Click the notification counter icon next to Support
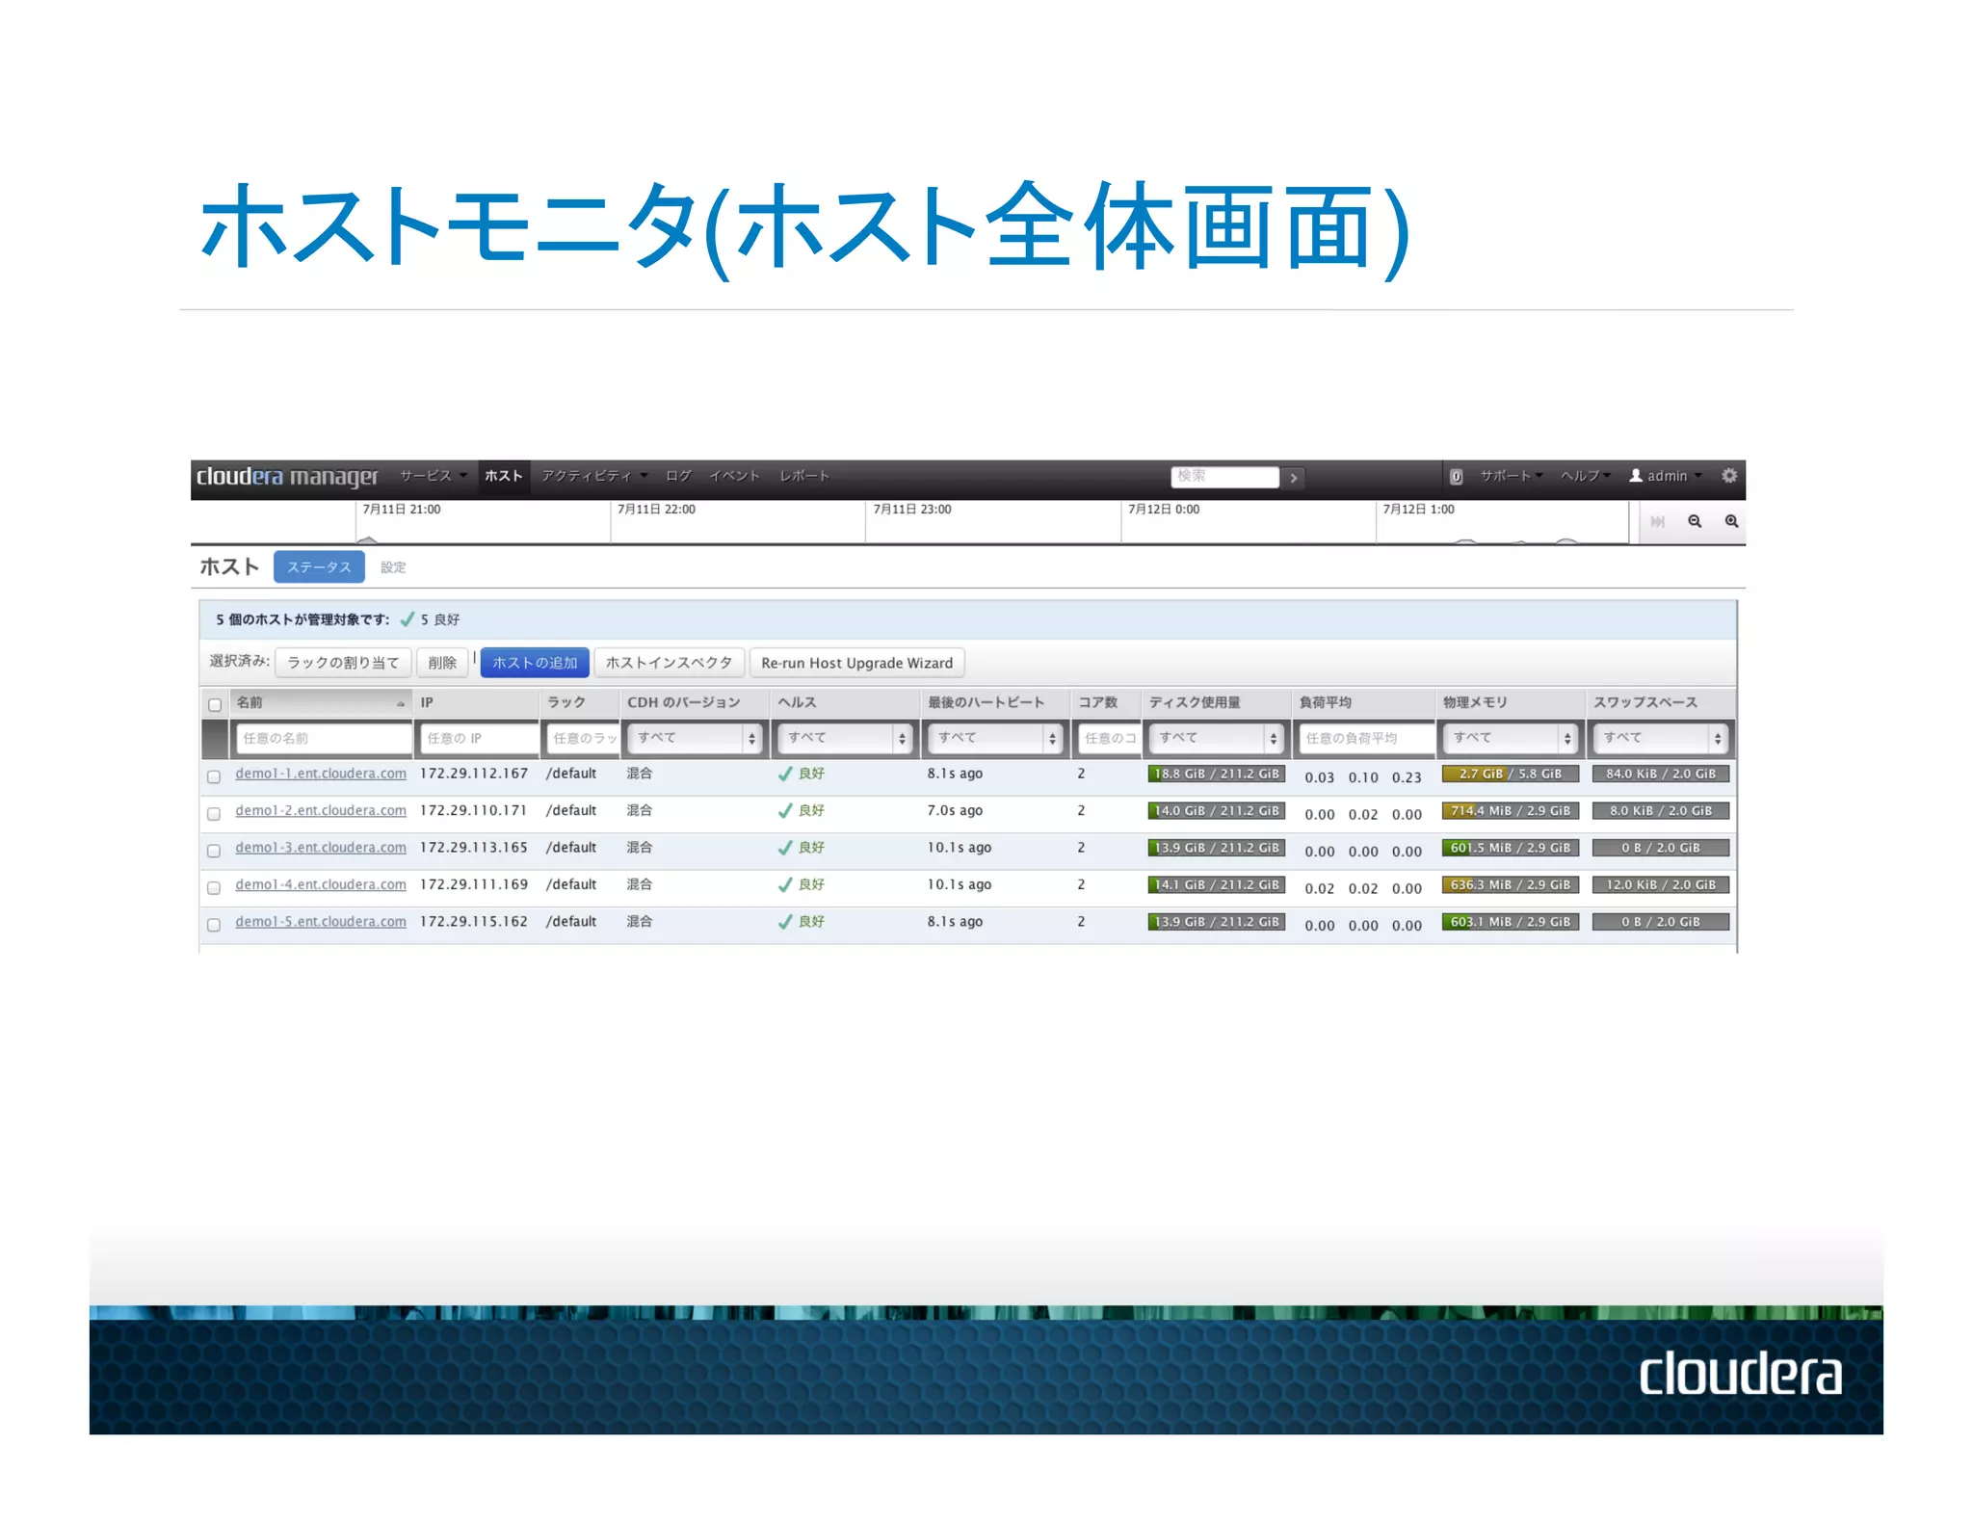Image resolution: width=1973 pixels, height=1524 pixels. [x=1456, y=476]
